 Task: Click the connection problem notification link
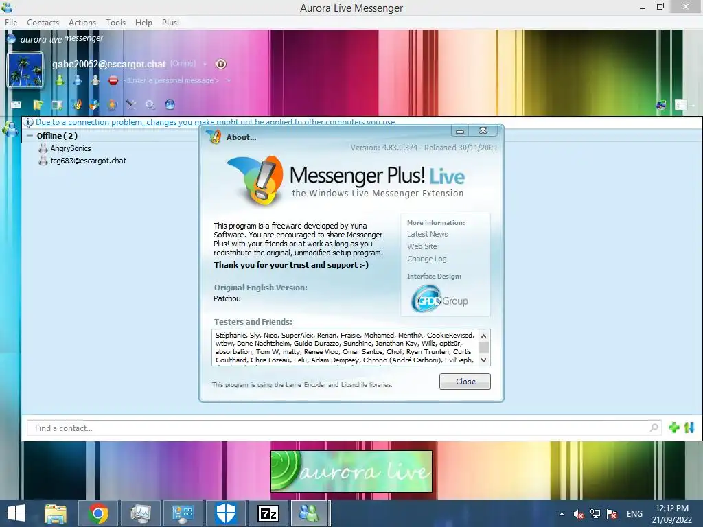[215, 122]
